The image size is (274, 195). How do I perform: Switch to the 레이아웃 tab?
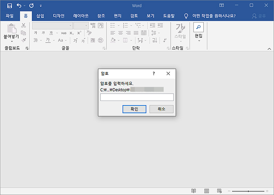coord(81,16)
